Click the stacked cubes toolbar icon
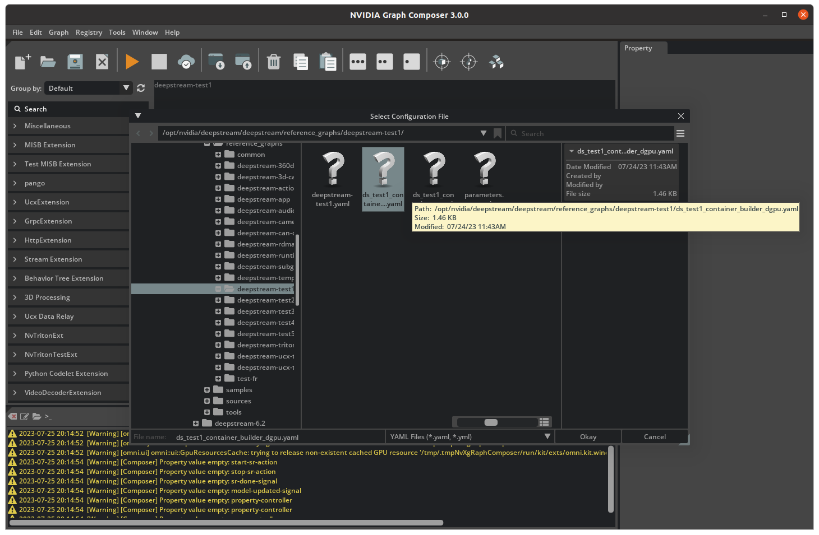This screenshot has height=535, width=819. point(496,62)
